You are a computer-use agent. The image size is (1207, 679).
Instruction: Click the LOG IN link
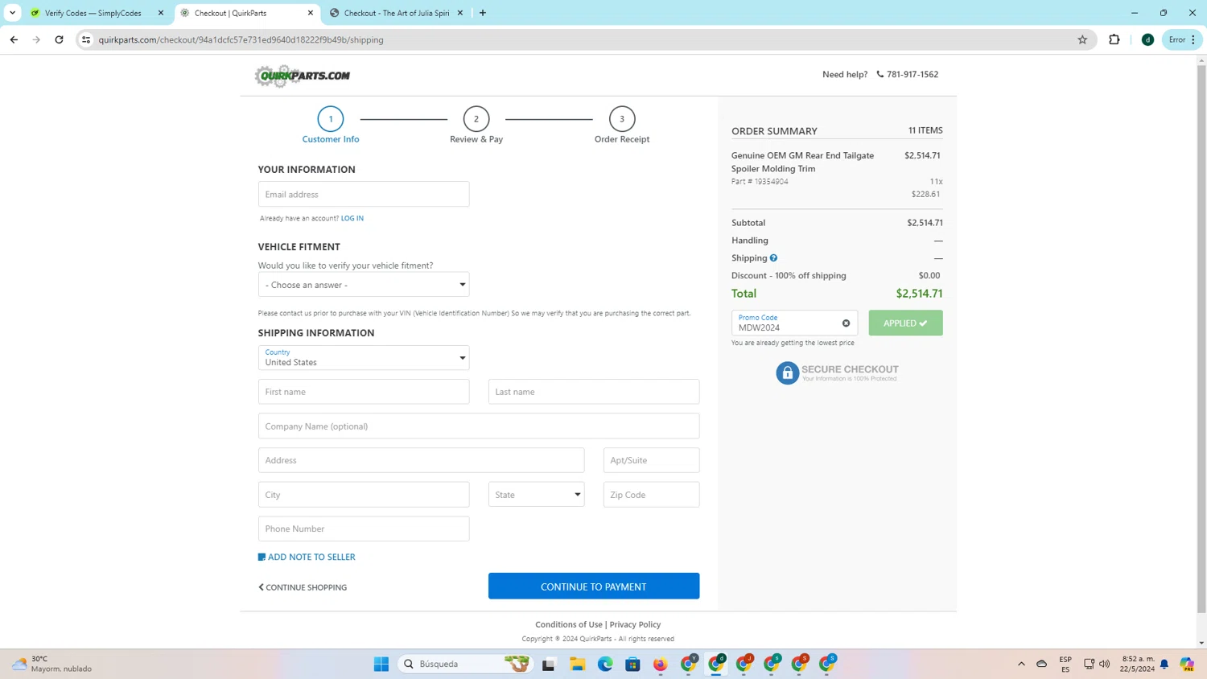click(352, 218)
